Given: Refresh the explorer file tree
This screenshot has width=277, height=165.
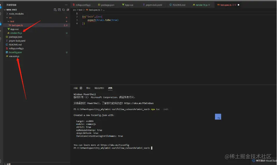Looking at the screenshot, I should coord(64,10).
